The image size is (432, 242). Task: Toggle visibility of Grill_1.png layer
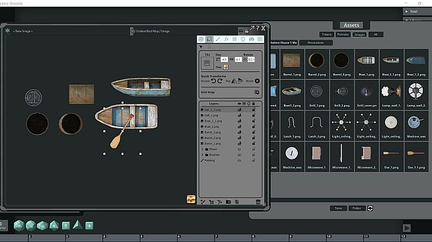[x=239, y=115]
